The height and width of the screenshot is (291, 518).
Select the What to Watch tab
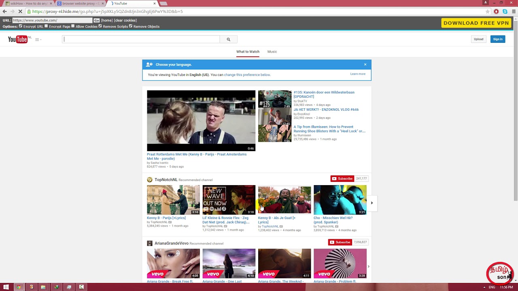(248, 52)
